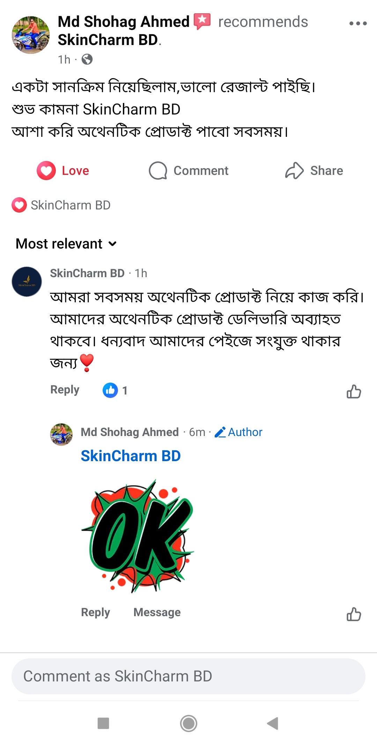Share the post using the Share arrow

pos(314,171)
